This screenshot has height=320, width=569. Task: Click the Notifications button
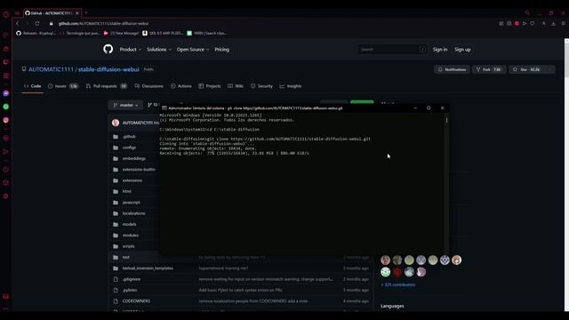[x=452, y=69]
